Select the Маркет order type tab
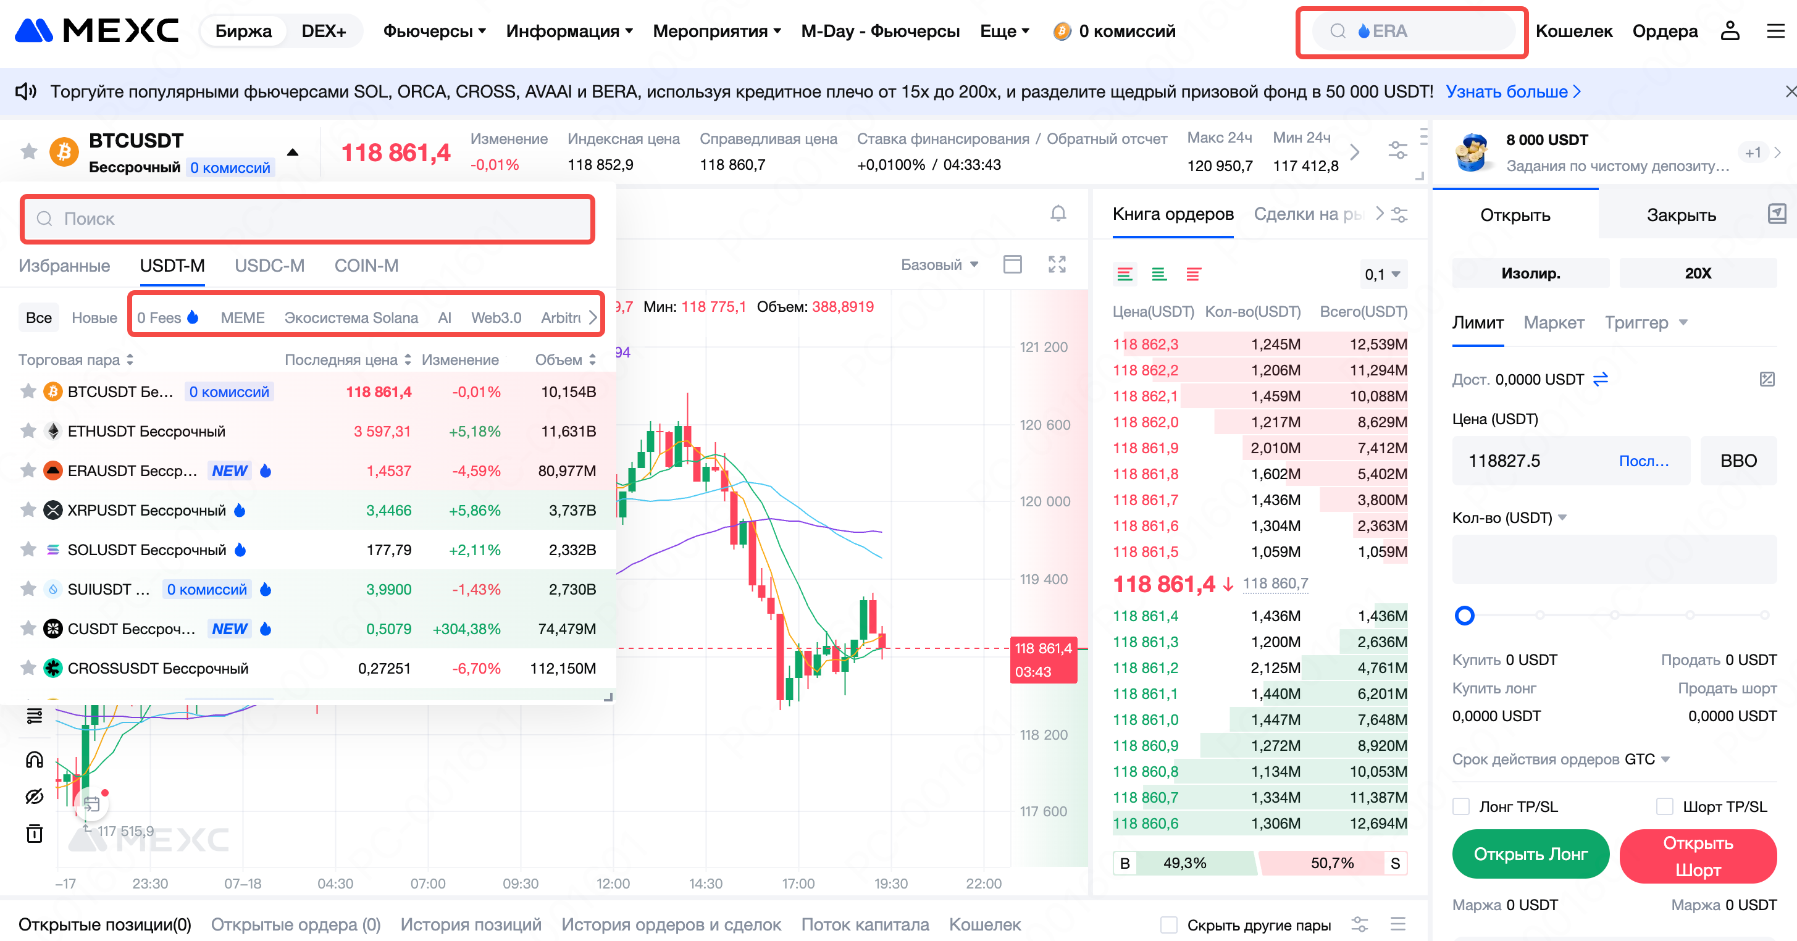Viewport: 1797px width, 941px height. click(x=1553, y=322)
